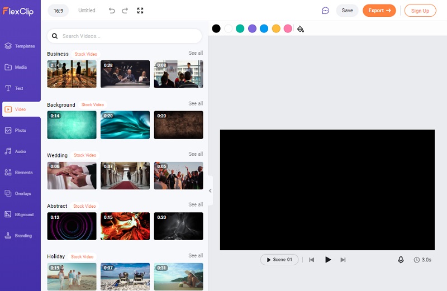The height and width of the screenshot is (291, 447).
Task: Click the redo arrow icon
Action: coord(125,11)
